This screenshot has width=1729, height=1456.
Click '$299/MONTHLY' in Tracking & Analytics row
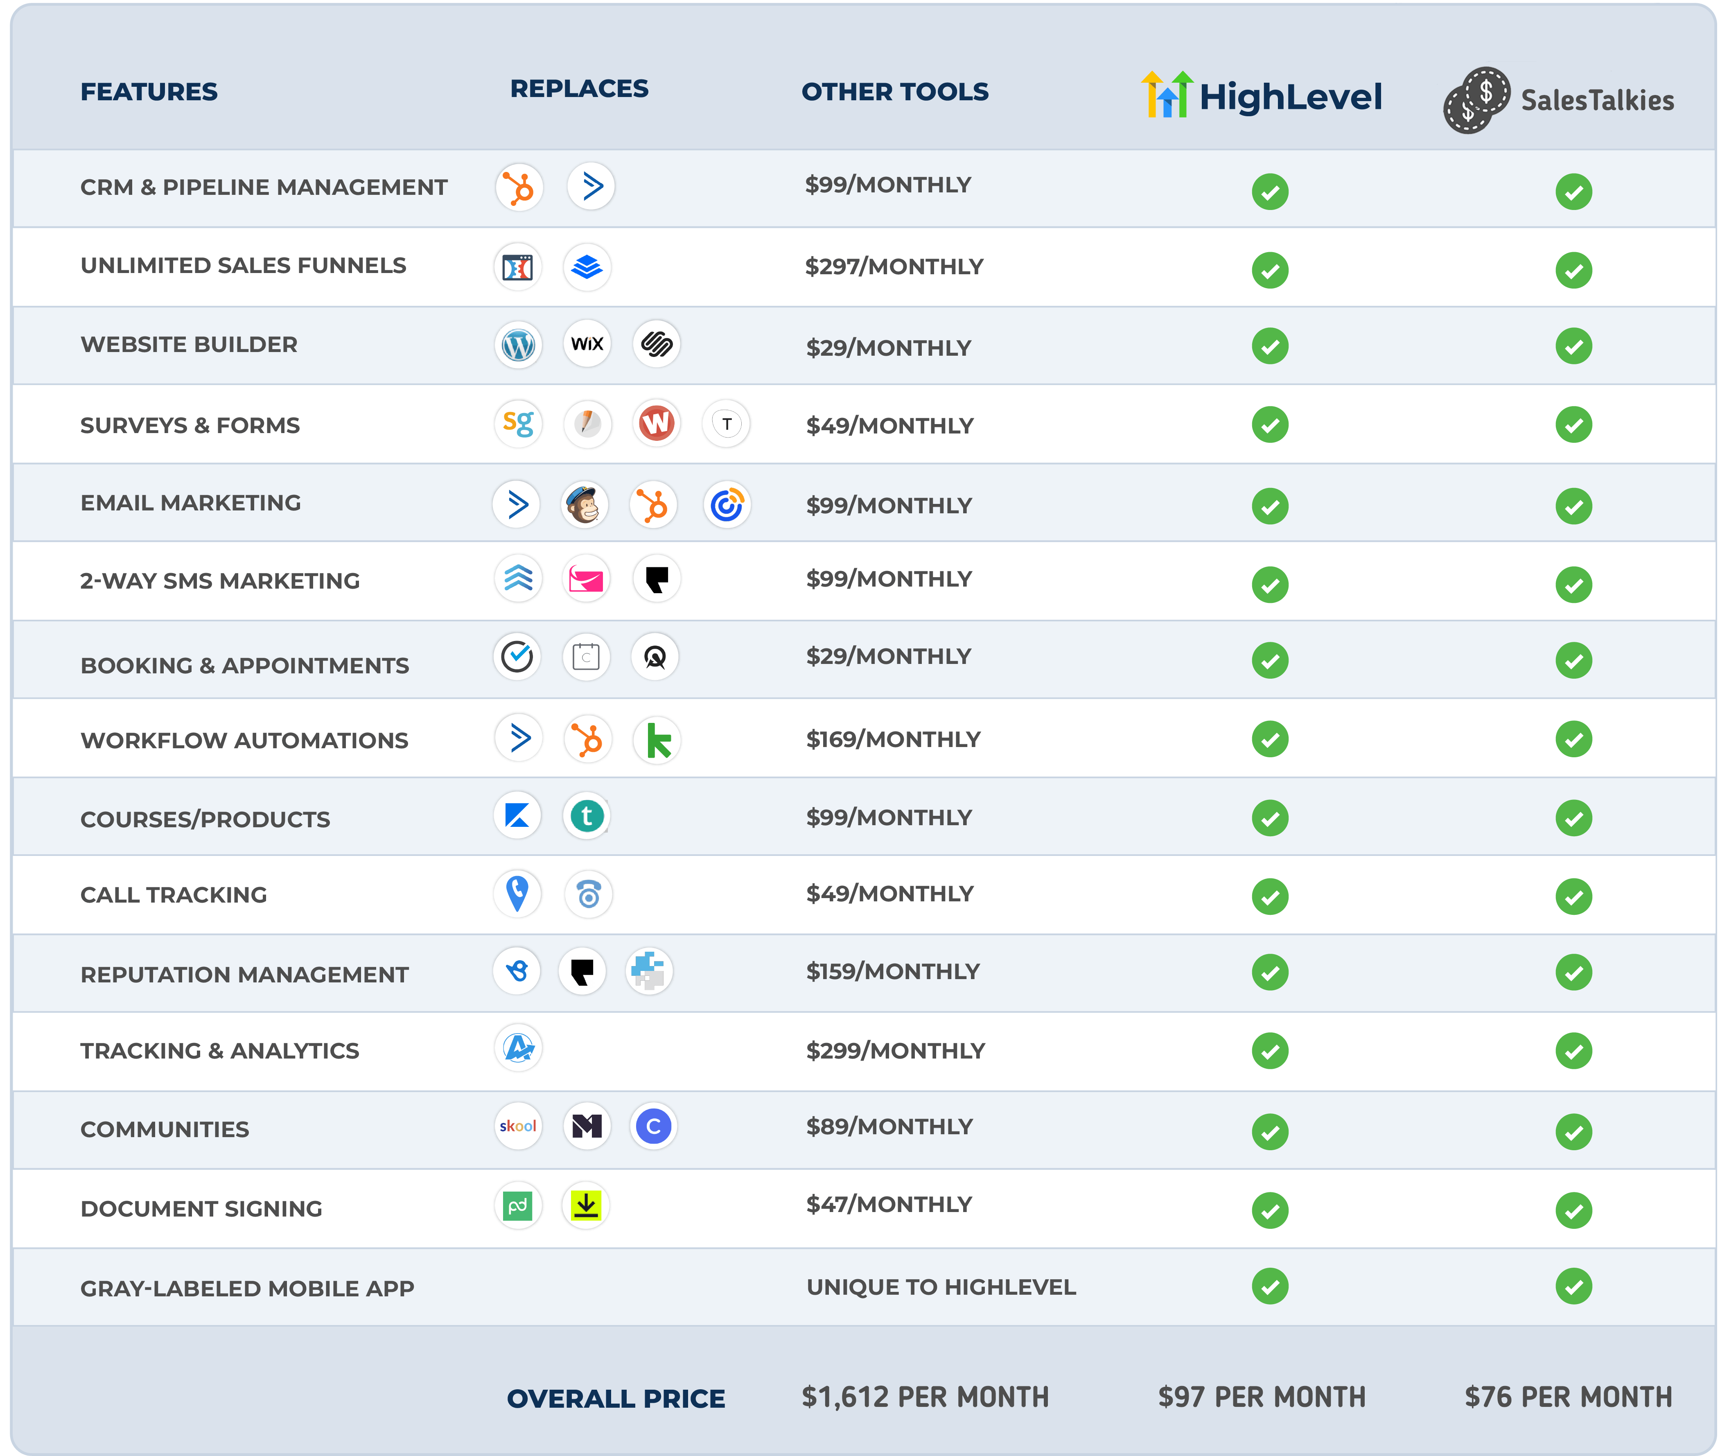(x=896, y=1051)
